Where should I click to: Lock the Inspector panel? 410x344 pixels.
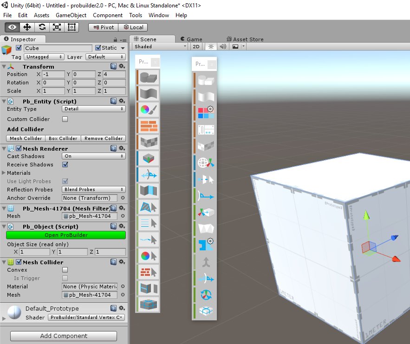click(115, 40)
